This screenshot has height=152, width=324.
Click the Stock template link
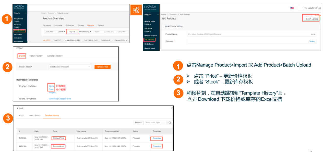pyautogui.click(x=51, y=86)
